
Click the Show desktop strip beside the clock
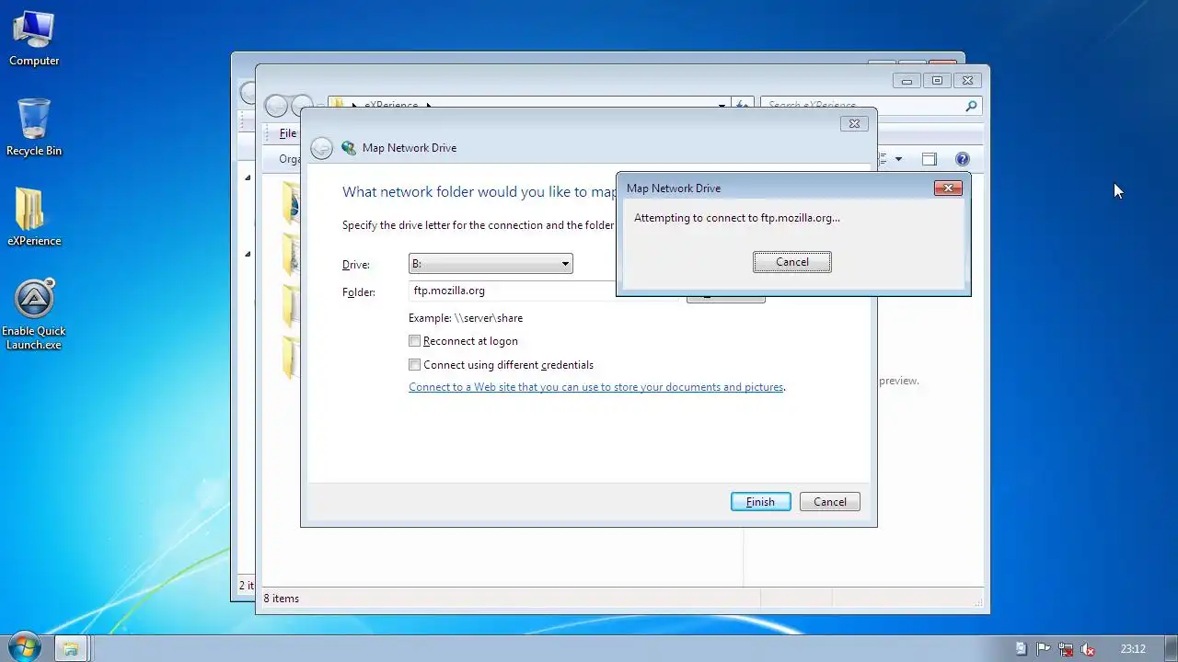(x=1171, y=648)
